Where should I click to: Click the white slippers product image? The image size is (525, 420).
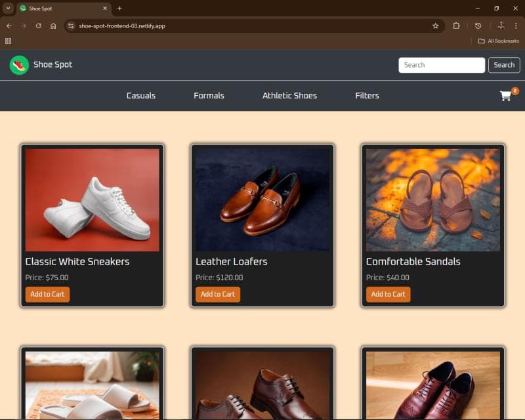click(x=93, y=385)
